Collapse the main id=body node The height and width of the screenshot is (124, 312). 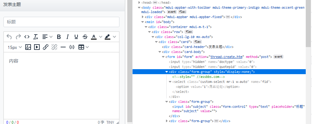(x=143, y=22)
